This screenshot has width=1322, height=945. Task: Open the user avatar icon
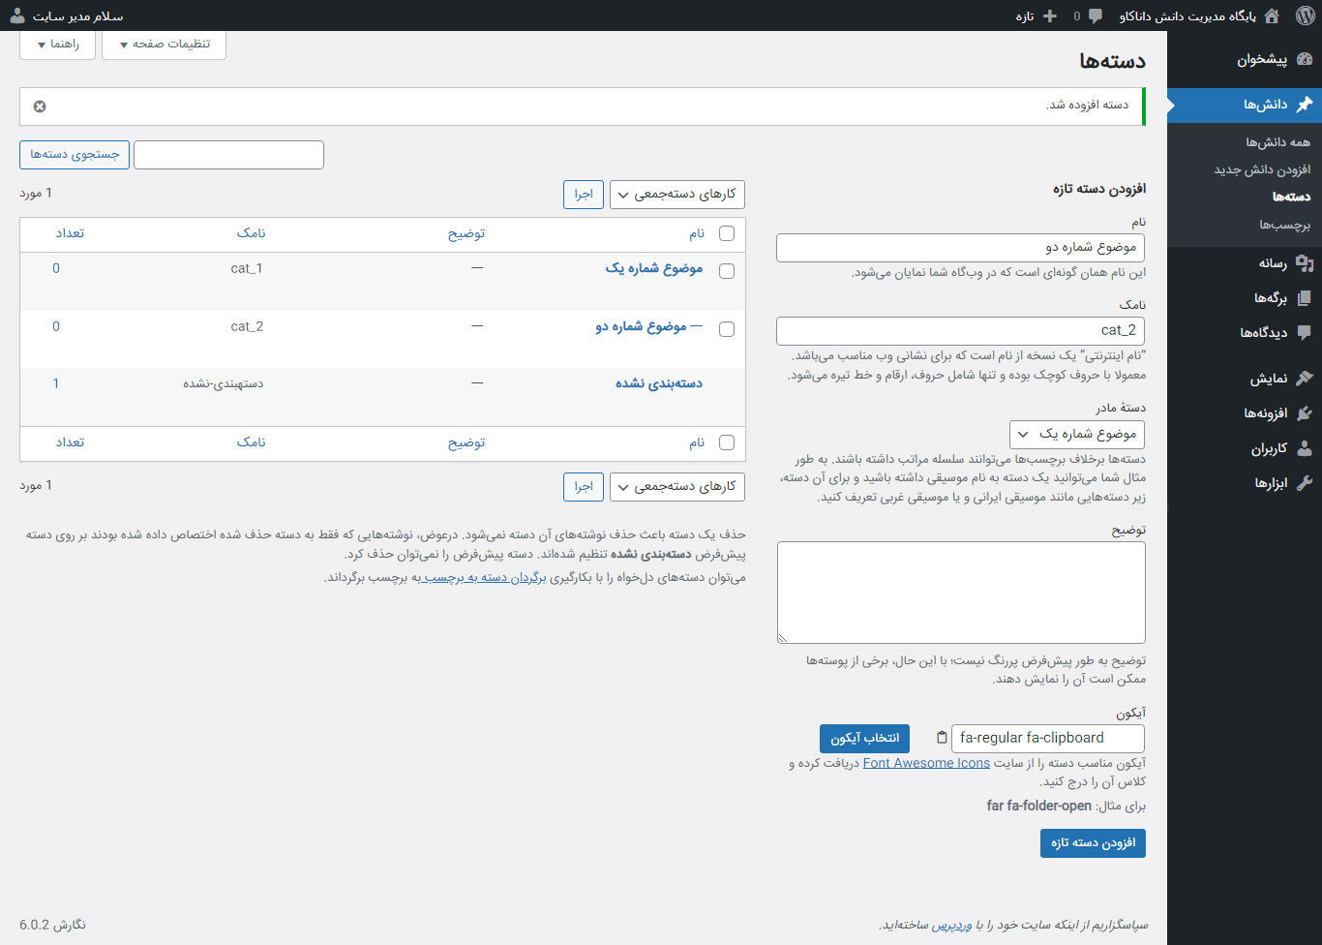17,15
